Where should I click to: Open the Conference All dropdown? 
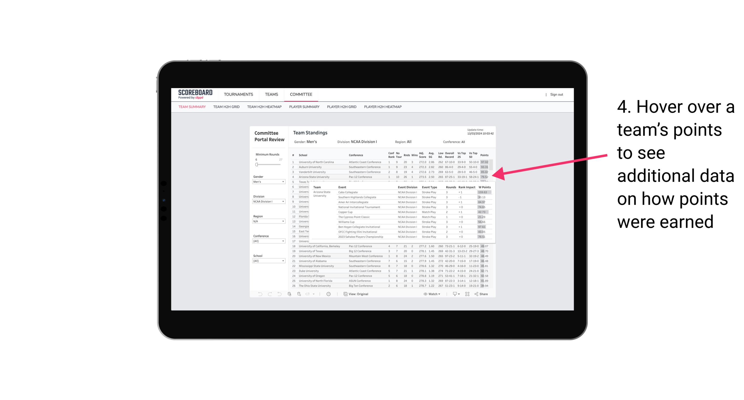click(x=269, y=242)
